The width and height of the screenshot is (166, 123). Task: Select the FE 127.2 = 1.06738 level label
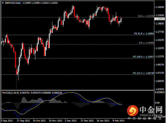(x=143, y=73)
